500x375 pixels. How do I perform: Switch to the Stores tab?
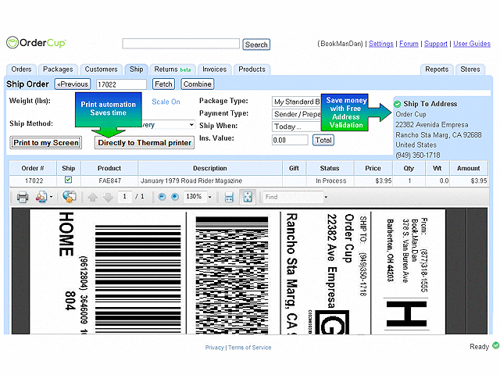pos(470,70)
